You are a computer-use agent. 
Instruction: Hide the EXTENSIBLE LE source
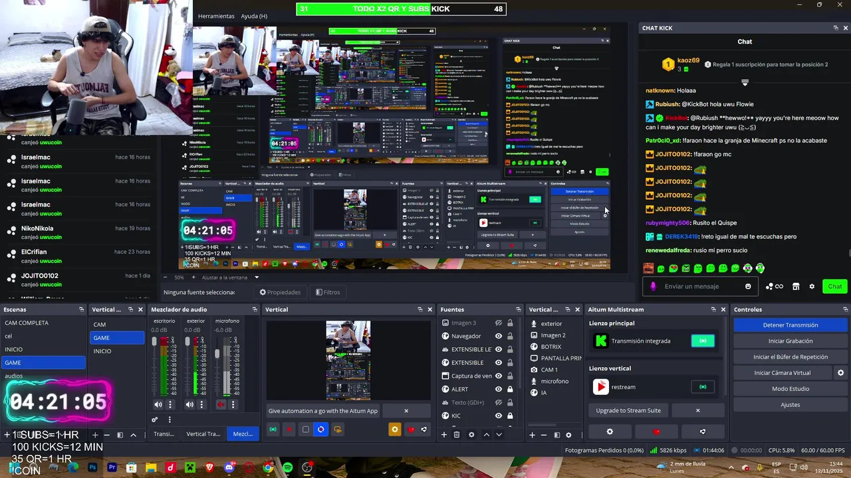pos(498,349)
